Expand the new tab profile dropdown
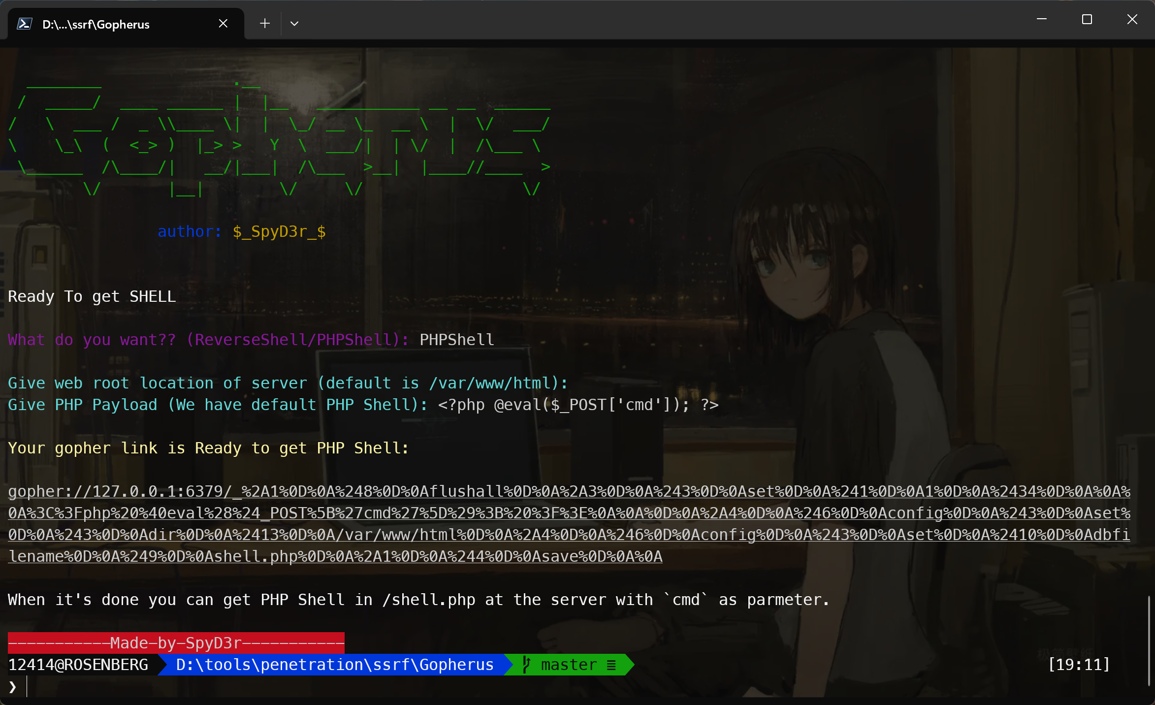Image resolution: width=1155 pixels, height=705 pixels. click(x=294, y=24)
